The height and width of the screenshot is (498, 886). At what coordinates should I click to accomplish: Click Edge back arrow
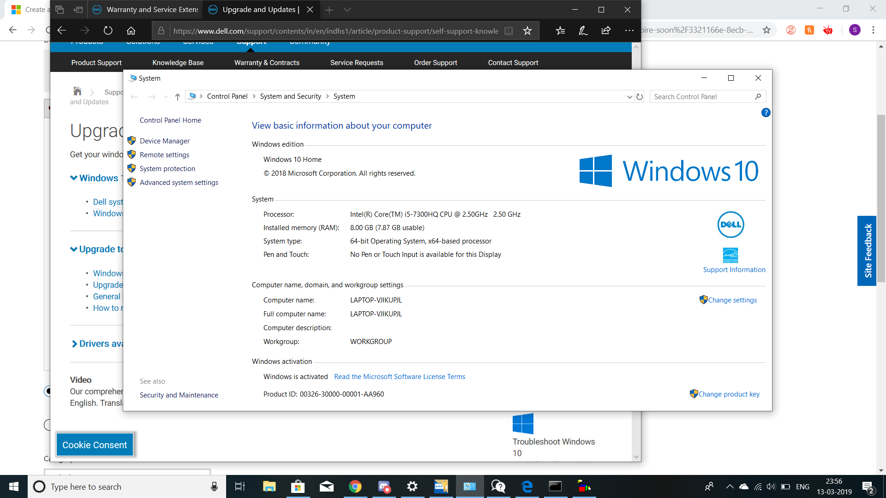61,30
